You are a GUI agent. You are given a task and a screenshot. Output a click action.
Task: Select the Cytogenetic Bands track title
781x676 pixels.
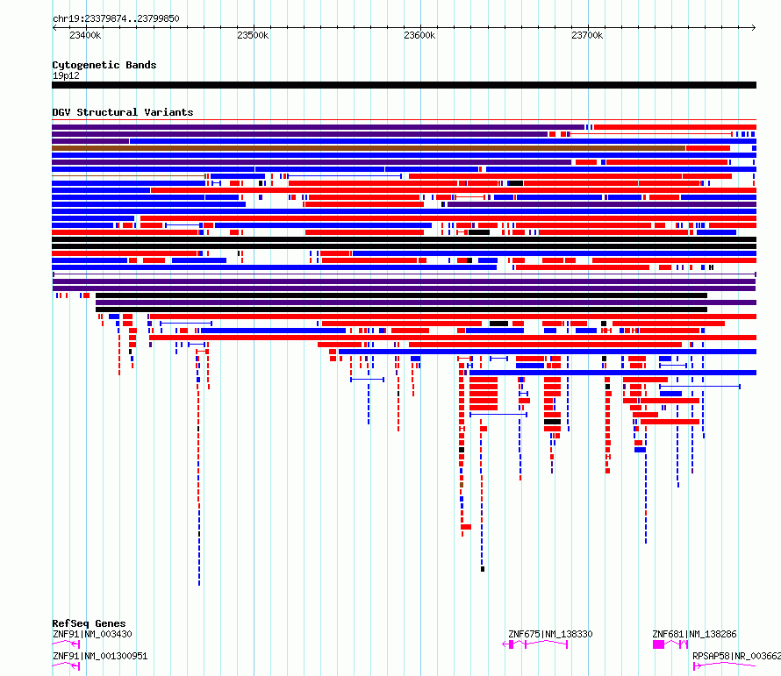[104, 65]
